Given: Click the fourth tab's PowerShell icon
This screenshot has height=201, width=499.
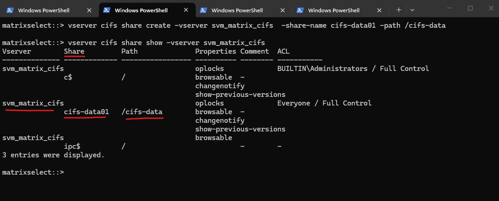Looking at the screenshot, I should point(300,10).
